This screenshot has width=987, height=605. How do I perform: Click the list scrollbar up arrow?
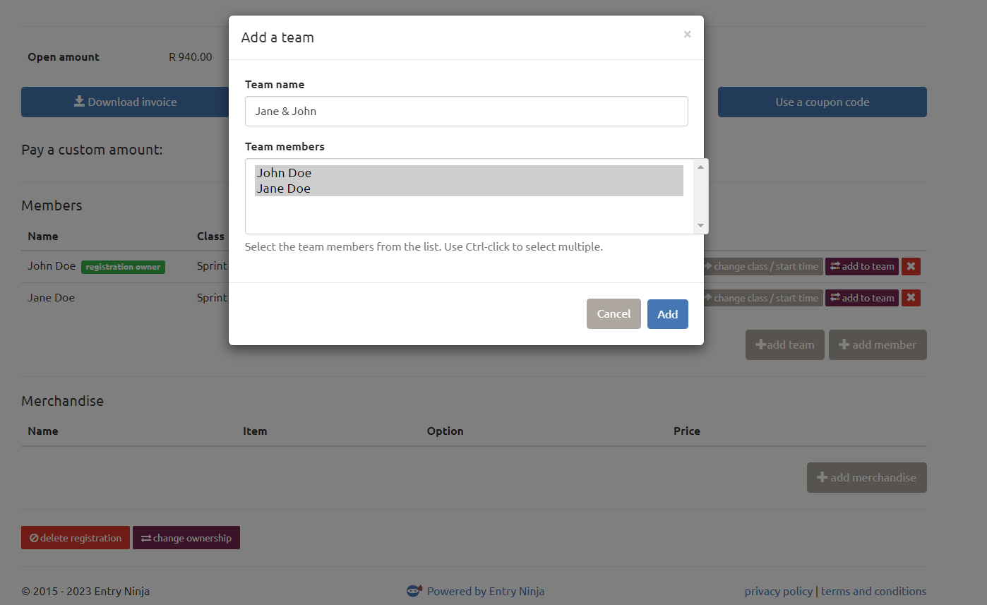point(700,167)
